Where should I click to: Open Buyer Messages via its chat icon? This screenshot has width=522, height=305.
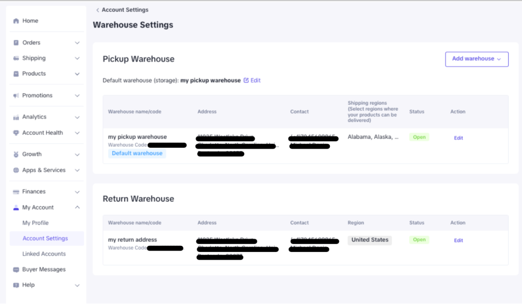pos(16,269)
